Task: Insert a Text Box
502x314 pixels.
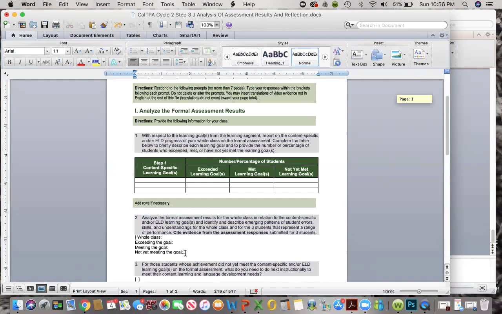Action: (358, 57)
